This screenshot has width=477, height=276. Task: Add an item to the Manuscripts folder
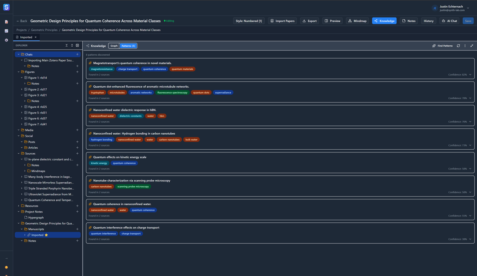click(x=77, y=229)
